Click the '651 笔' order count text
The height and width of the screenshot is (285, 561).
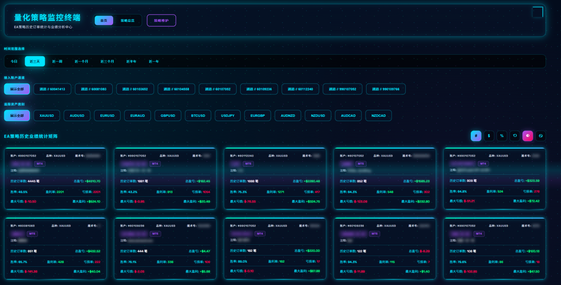coord(33,251)
